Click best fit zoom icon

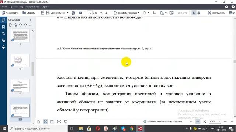click(205, 122)
